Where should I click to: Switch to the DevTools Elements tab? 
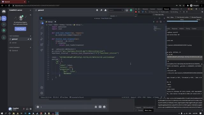coord(145,9)
